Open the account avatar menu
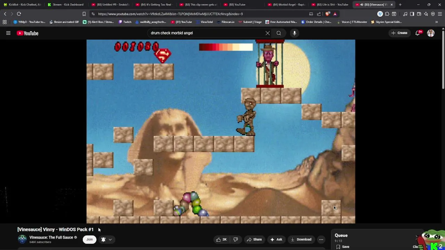445x250 pixels. tap(431, 33)
